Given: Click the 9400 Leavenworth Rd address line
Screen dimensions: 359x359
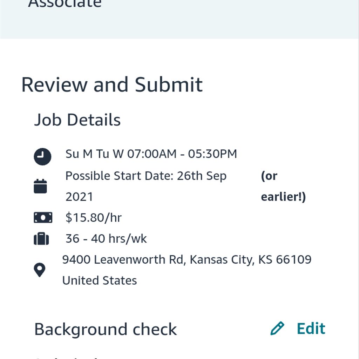Looking at the screenshot, I should 187,260.
